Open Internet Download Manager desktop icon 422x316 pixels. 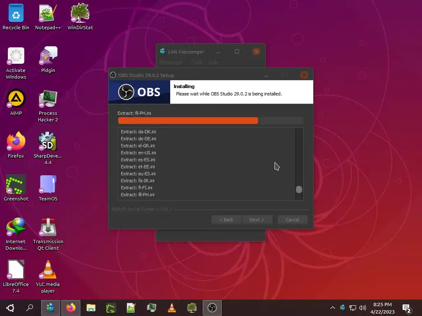pyautogui.click(x=16, y=234)
